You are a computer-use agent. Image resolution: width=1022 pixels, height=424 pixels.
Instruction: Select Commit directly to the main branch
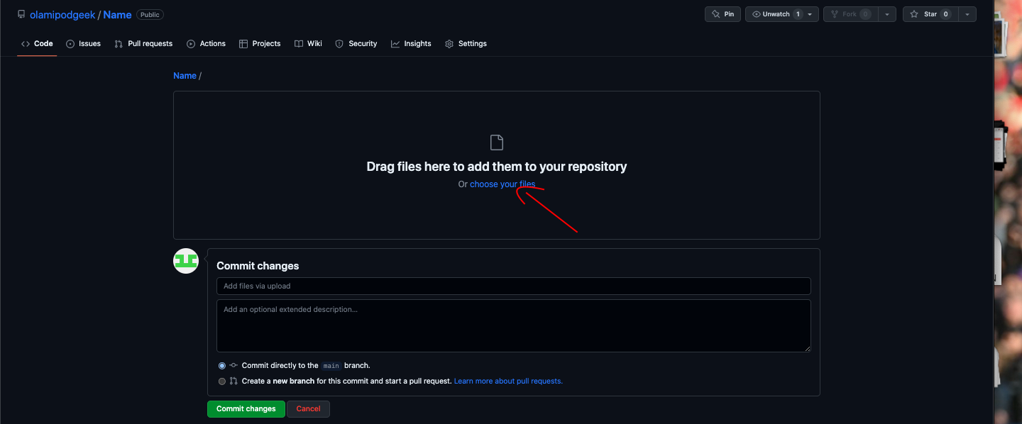pos(222,366)
